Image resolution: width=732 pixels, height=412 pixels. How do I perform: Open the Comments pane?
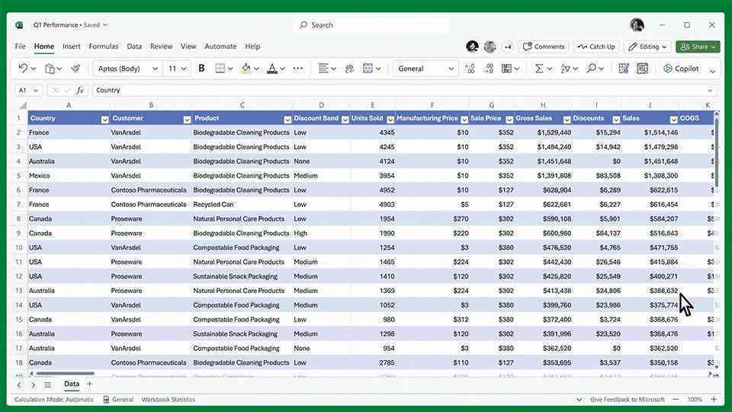click(x=544, y=47)
